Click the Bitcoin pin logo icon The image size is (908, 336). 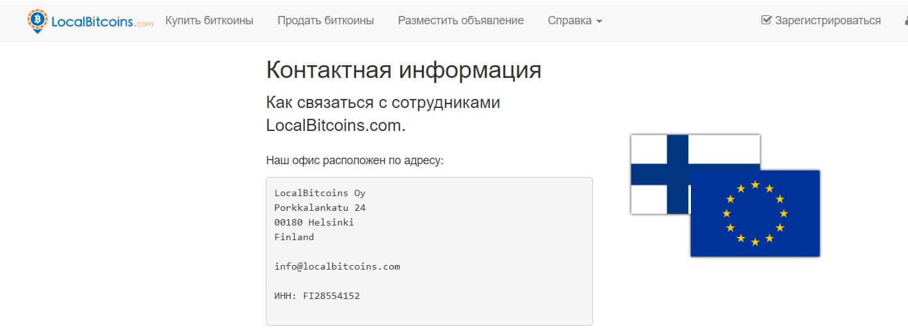[37, 20]
